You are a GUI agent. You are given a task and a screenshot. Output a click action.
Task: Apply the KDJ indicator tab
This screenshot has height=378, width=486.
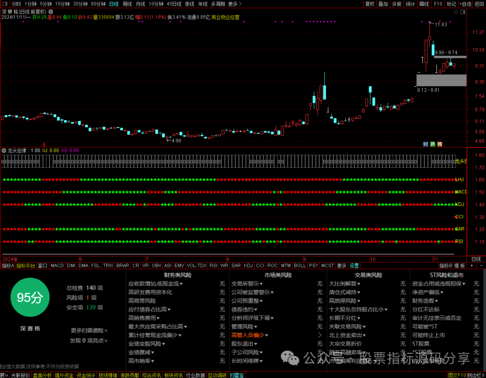[x=248, y=266]
